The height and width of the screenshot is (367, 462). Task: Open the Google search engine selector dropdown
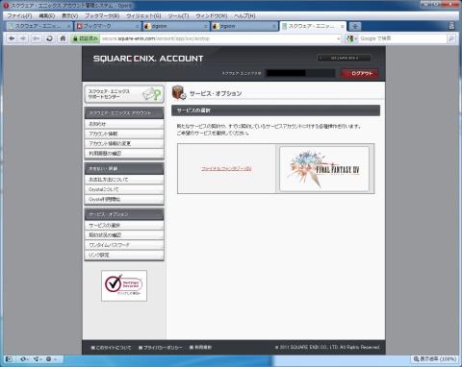[352, 38]
